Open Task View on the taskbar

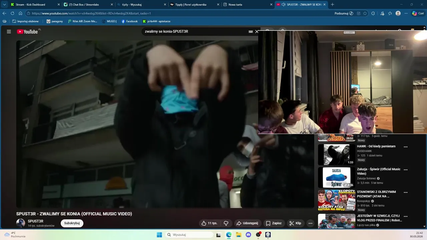[x=219, y=235]
